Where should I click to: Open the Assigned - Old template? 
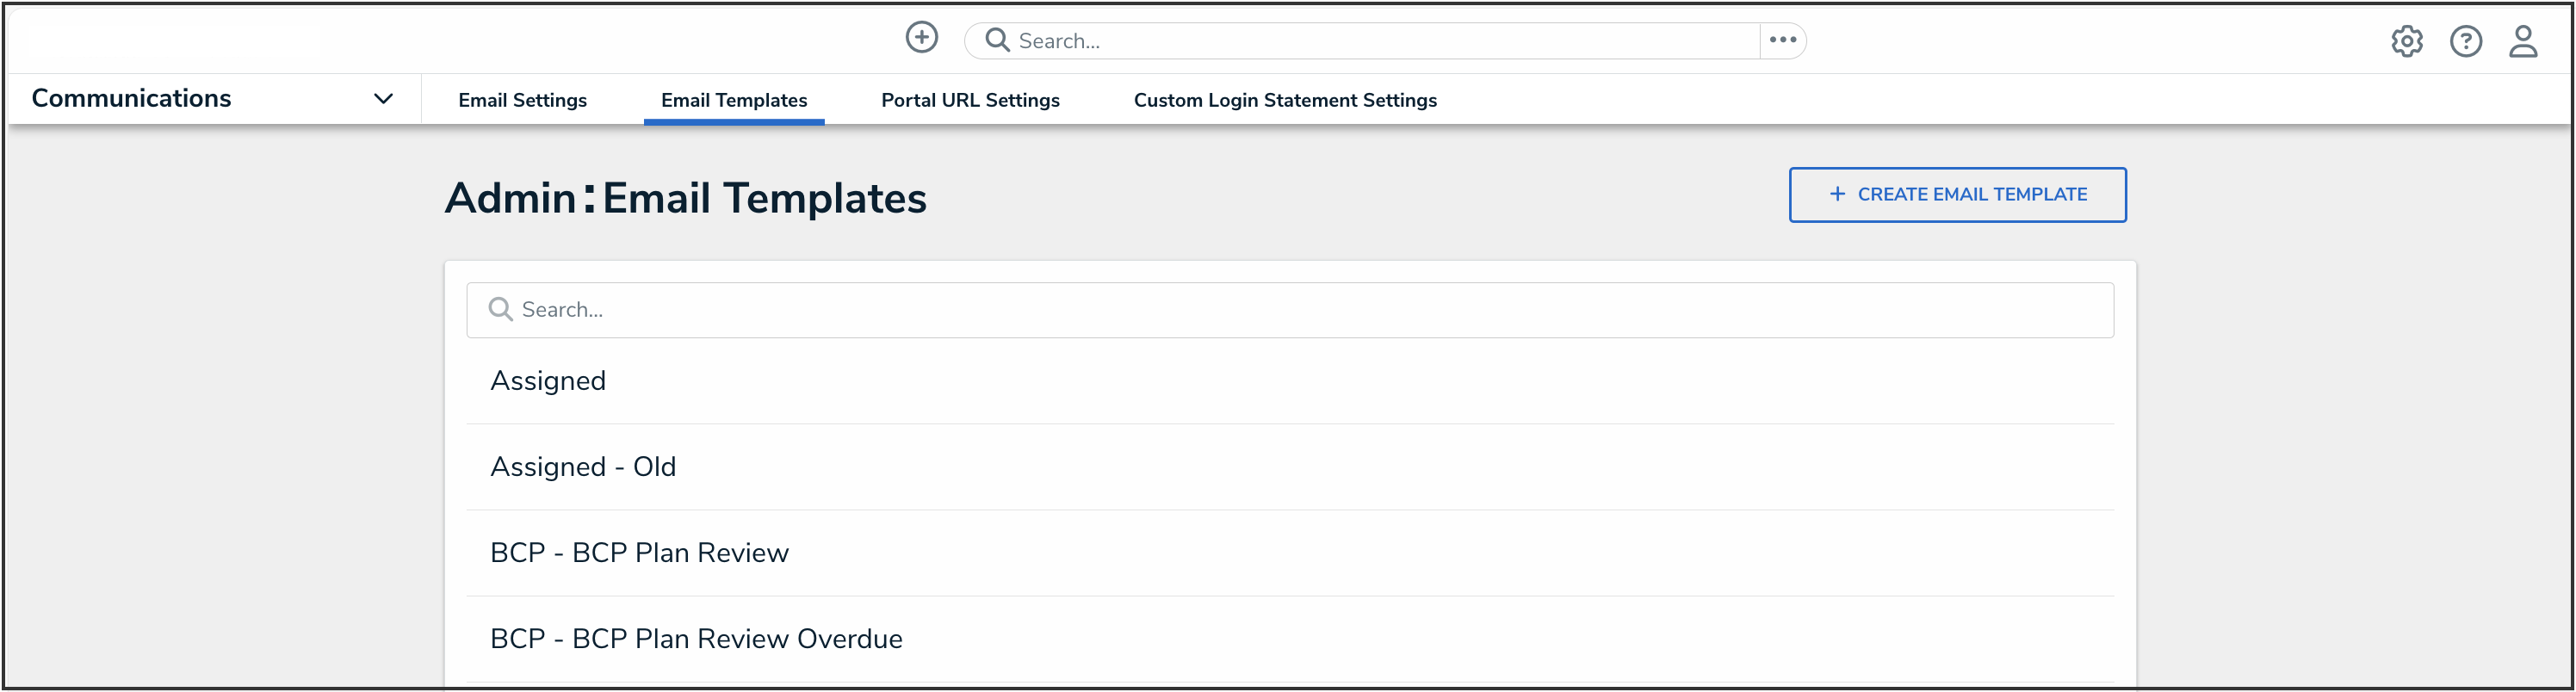(x=583, y=467)
